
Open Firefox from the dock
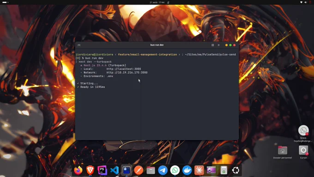(78, 170)
